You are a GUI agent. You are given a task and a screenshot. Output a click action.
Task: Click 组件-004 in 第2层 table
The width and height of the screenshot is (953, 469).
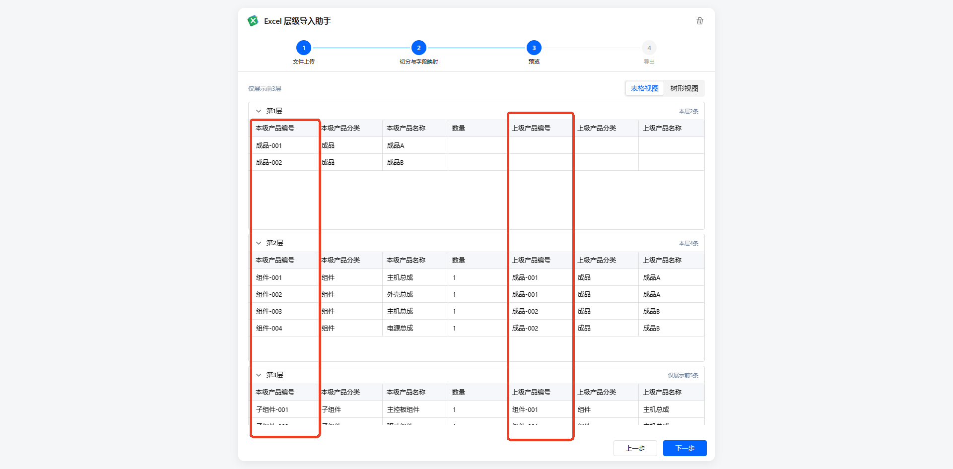click(269, 328)
